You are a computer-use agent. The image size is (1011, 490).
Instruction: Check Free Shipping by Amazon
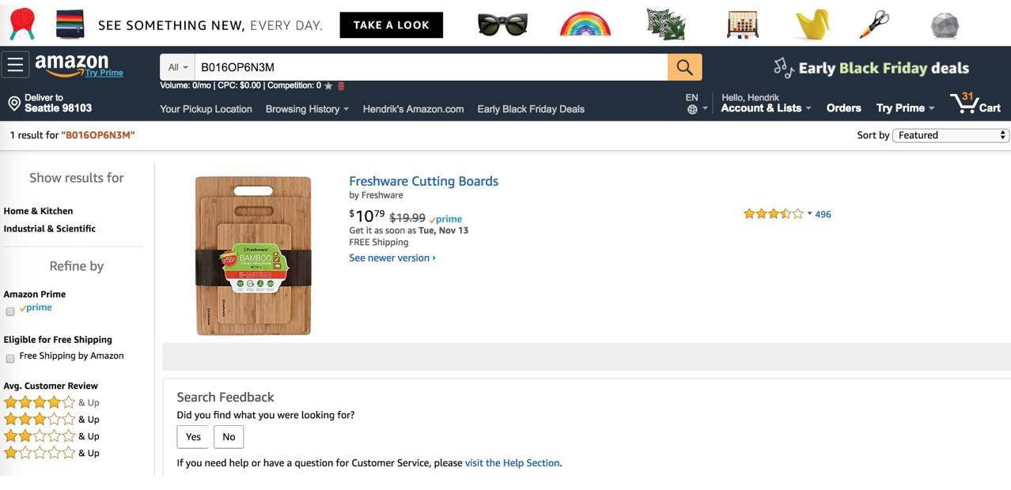point(9,356)
